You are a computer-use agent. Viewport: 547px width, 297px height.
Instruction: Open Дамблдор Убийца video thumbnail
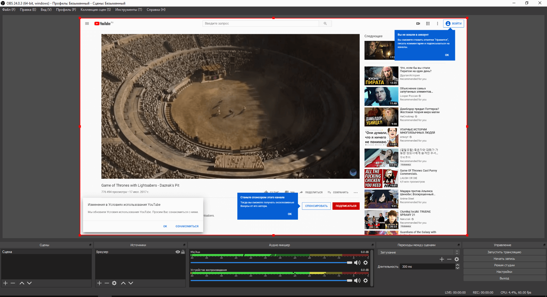pyautogui.click(x=381, y=117)
